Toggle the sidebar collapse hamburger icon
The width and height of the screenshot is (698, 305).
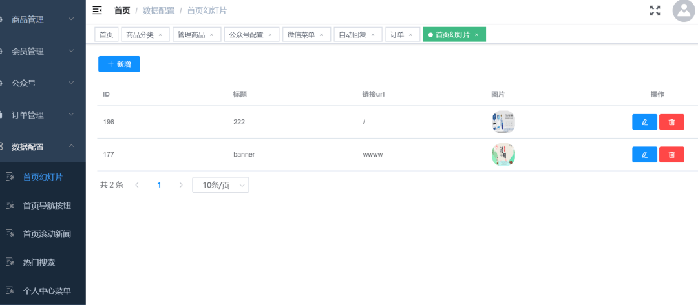click(98, 10)
